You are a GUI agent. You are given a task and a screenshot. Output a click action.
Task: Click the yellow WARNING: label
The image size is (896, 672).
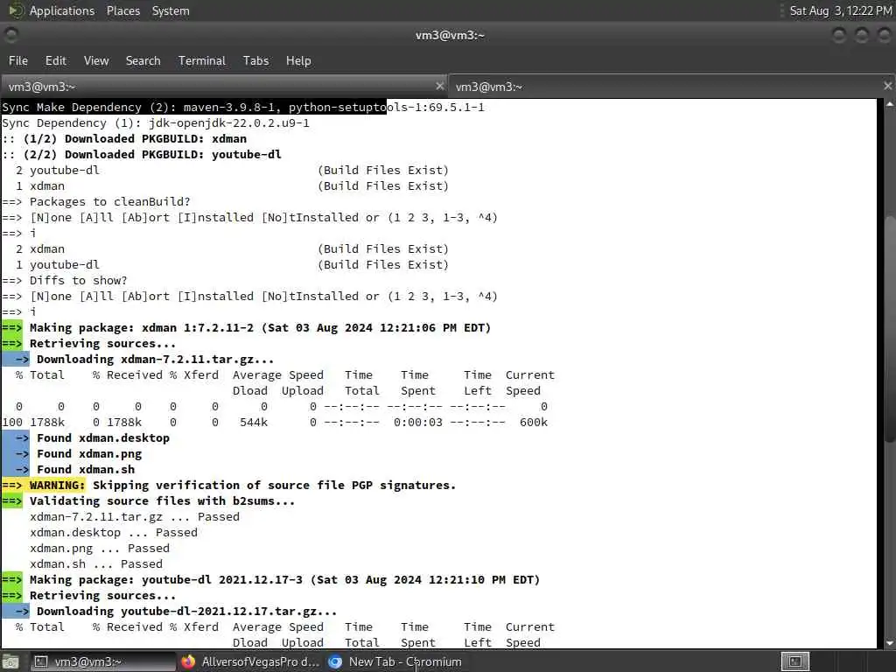tap(57, 485)
